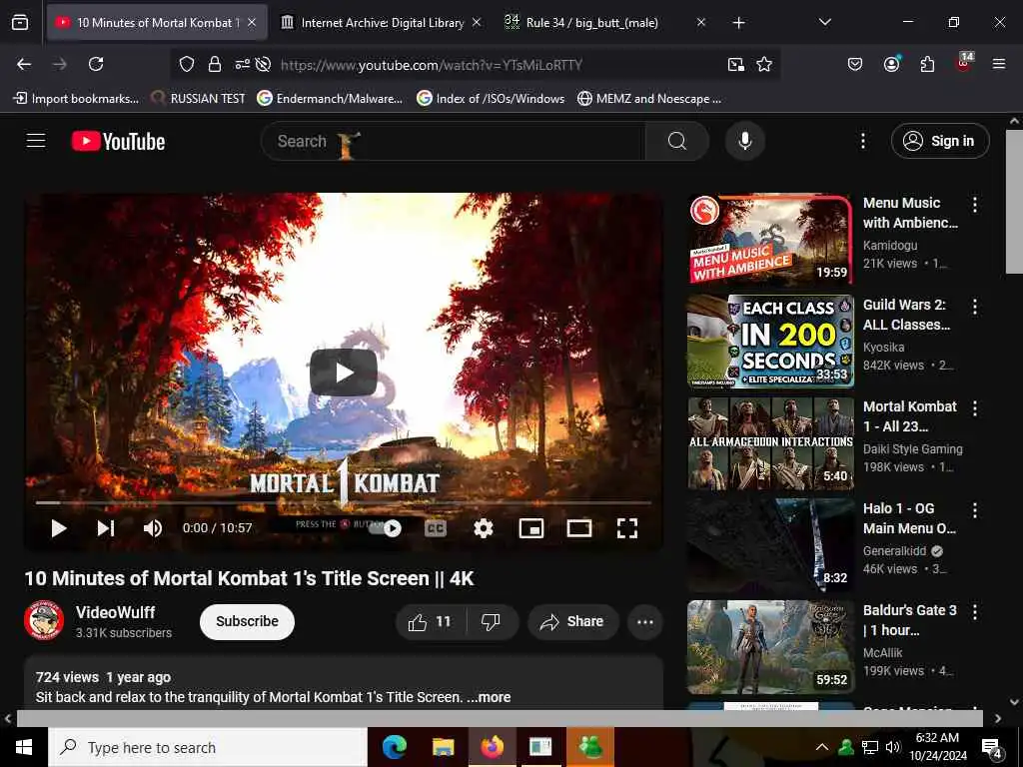List all tabs with the chevron
1023x767 pixels.
tap(824, 23)
